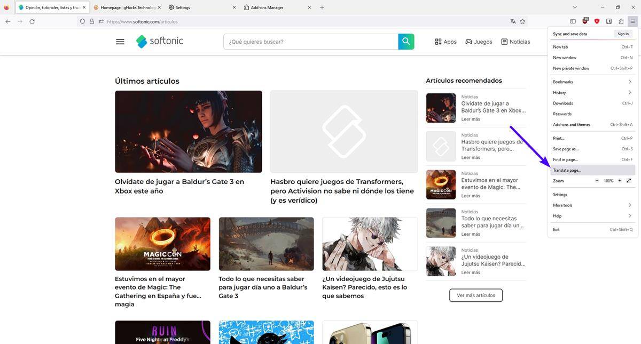
Task: Open the List all tabs dropdown arrow
Action: click(x=575, y=7)
